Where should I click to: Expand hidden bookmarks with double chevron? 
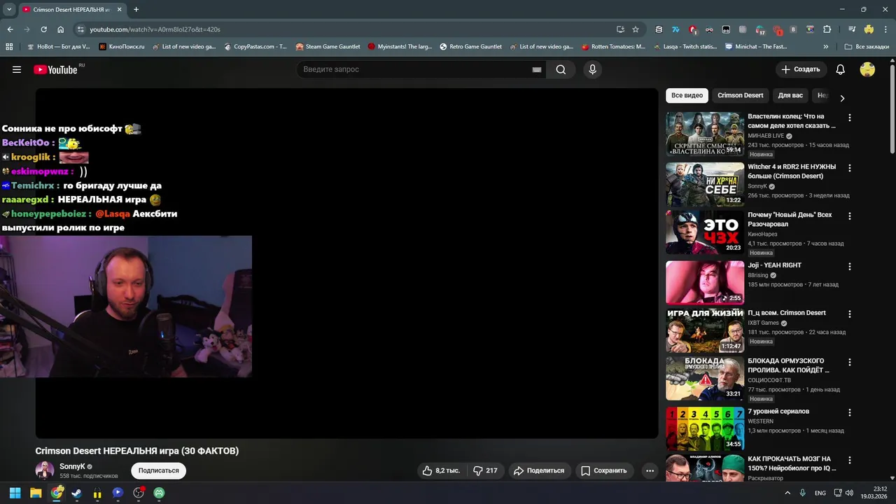826,47
